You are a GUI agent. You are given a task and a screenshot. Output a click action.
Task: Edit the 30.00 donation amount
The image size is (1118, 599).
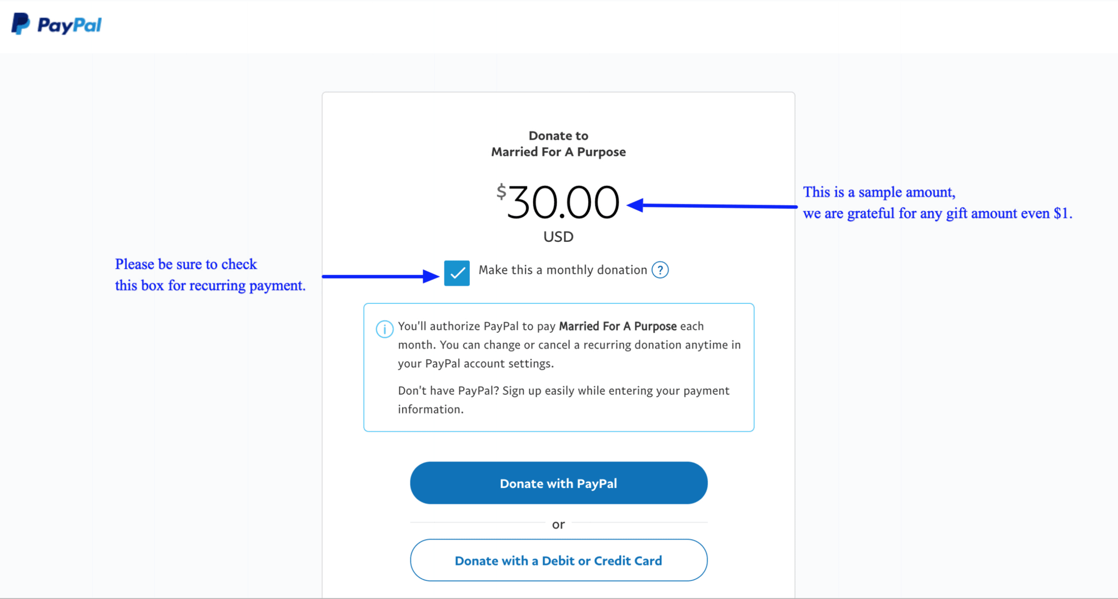pos(563,202)
